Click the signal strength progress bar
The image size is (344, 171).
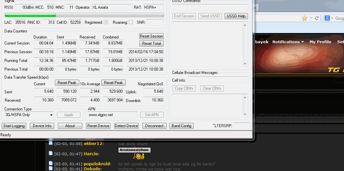point(84,15)
